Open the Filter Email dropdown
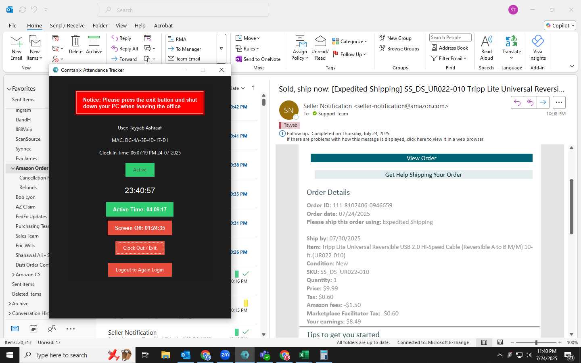 pos(449,58)
